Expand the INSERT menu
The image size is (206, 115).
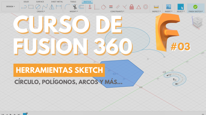click(168, 11)
